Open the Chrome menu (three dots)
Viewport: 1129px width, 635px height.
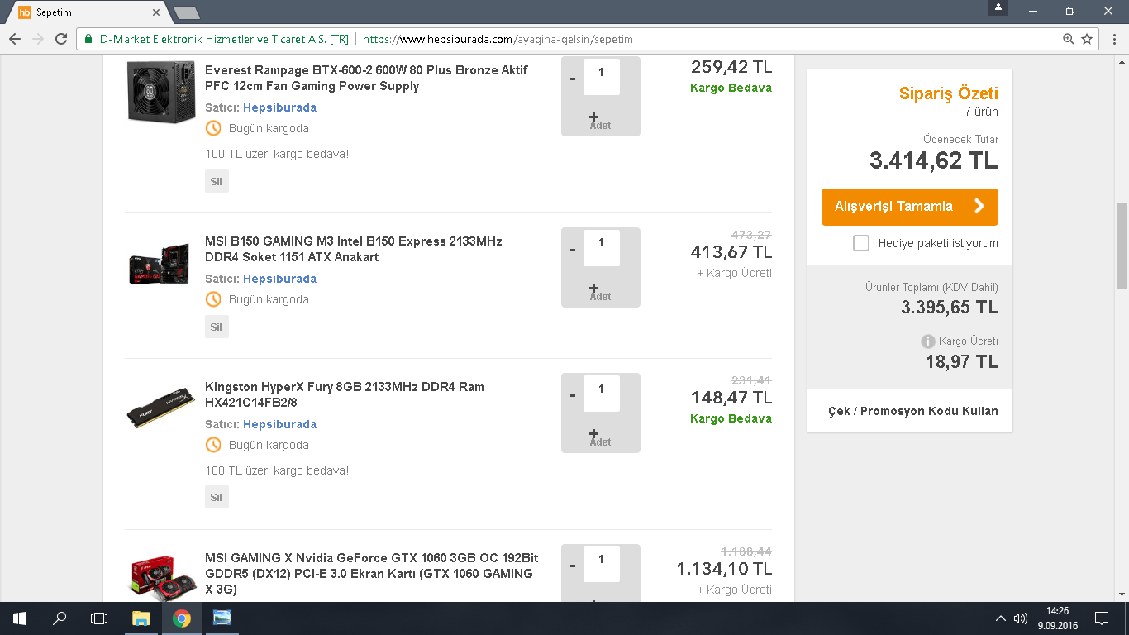point(1112,39)
